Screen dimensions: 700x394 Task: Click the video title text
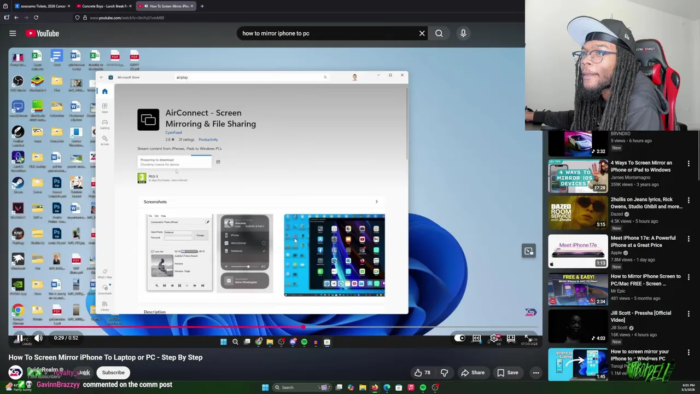(106, 357)
